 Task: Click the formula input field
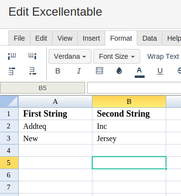(134, 88)
